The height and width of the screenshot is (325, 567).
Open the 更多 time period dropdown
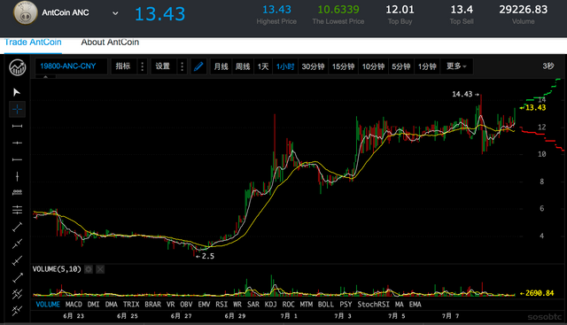pyautogui.click(x=456, y=66)
